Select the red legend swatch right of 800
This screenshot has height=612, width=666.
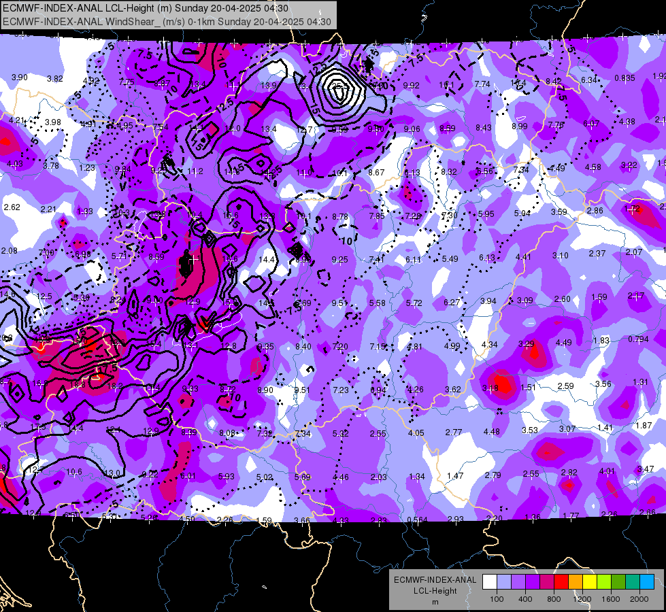point(561,582)
